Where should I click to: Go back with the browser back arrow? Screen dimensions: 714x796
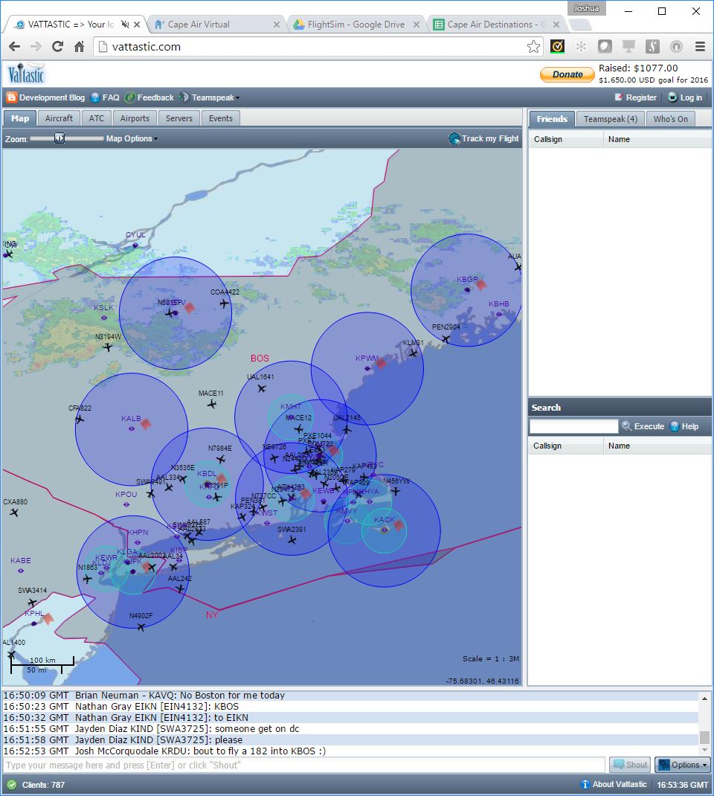coord(14,47)
